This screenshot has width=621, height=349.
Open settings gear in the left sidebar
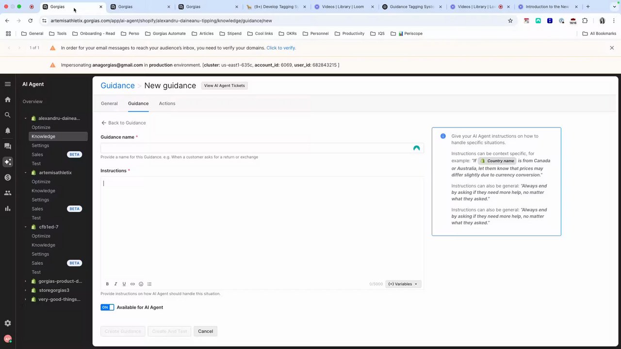coord(8,323)
